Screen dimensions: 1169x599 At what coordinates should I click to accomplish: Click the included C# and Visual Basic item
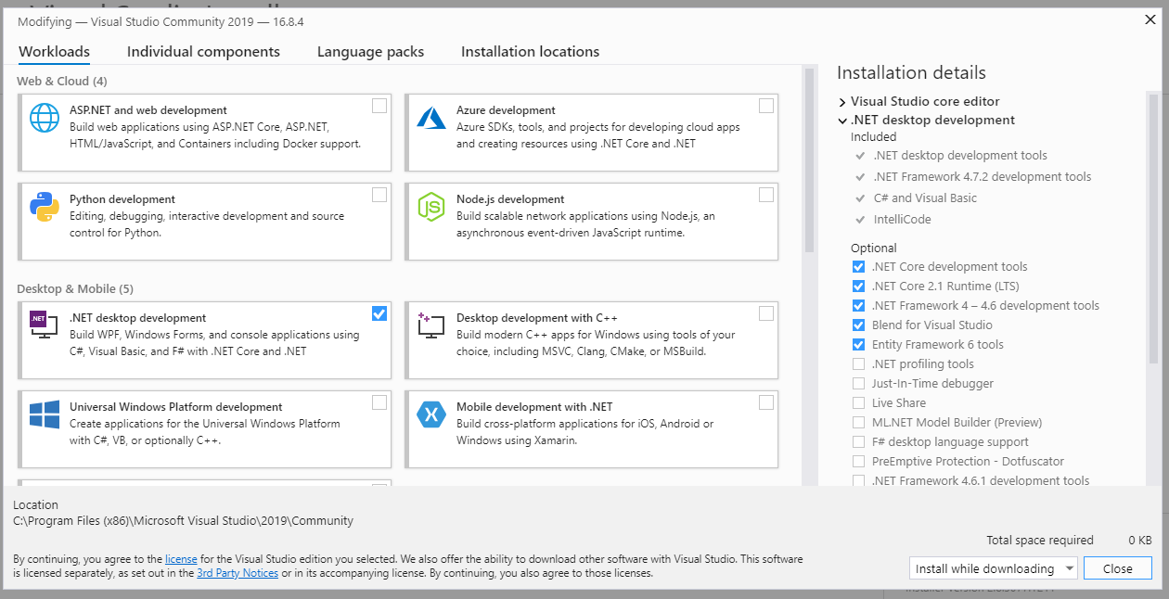[x=925, y=198]
